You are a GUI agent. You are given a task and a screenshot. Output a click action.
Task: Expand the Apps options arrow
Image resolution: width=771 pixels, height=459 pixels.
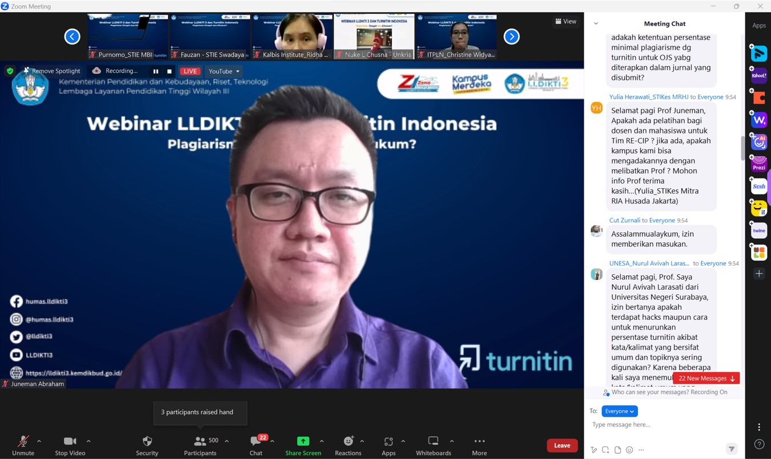pyautogui.click(x=403, y=441)
